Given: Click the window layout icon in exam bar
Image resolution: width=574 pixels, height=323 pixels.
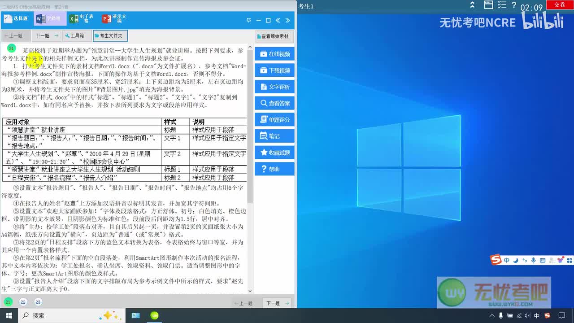Looking at the screenshot, I should (x=489, y=5).
